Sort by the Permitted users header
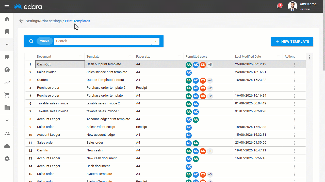 (197, 57)
